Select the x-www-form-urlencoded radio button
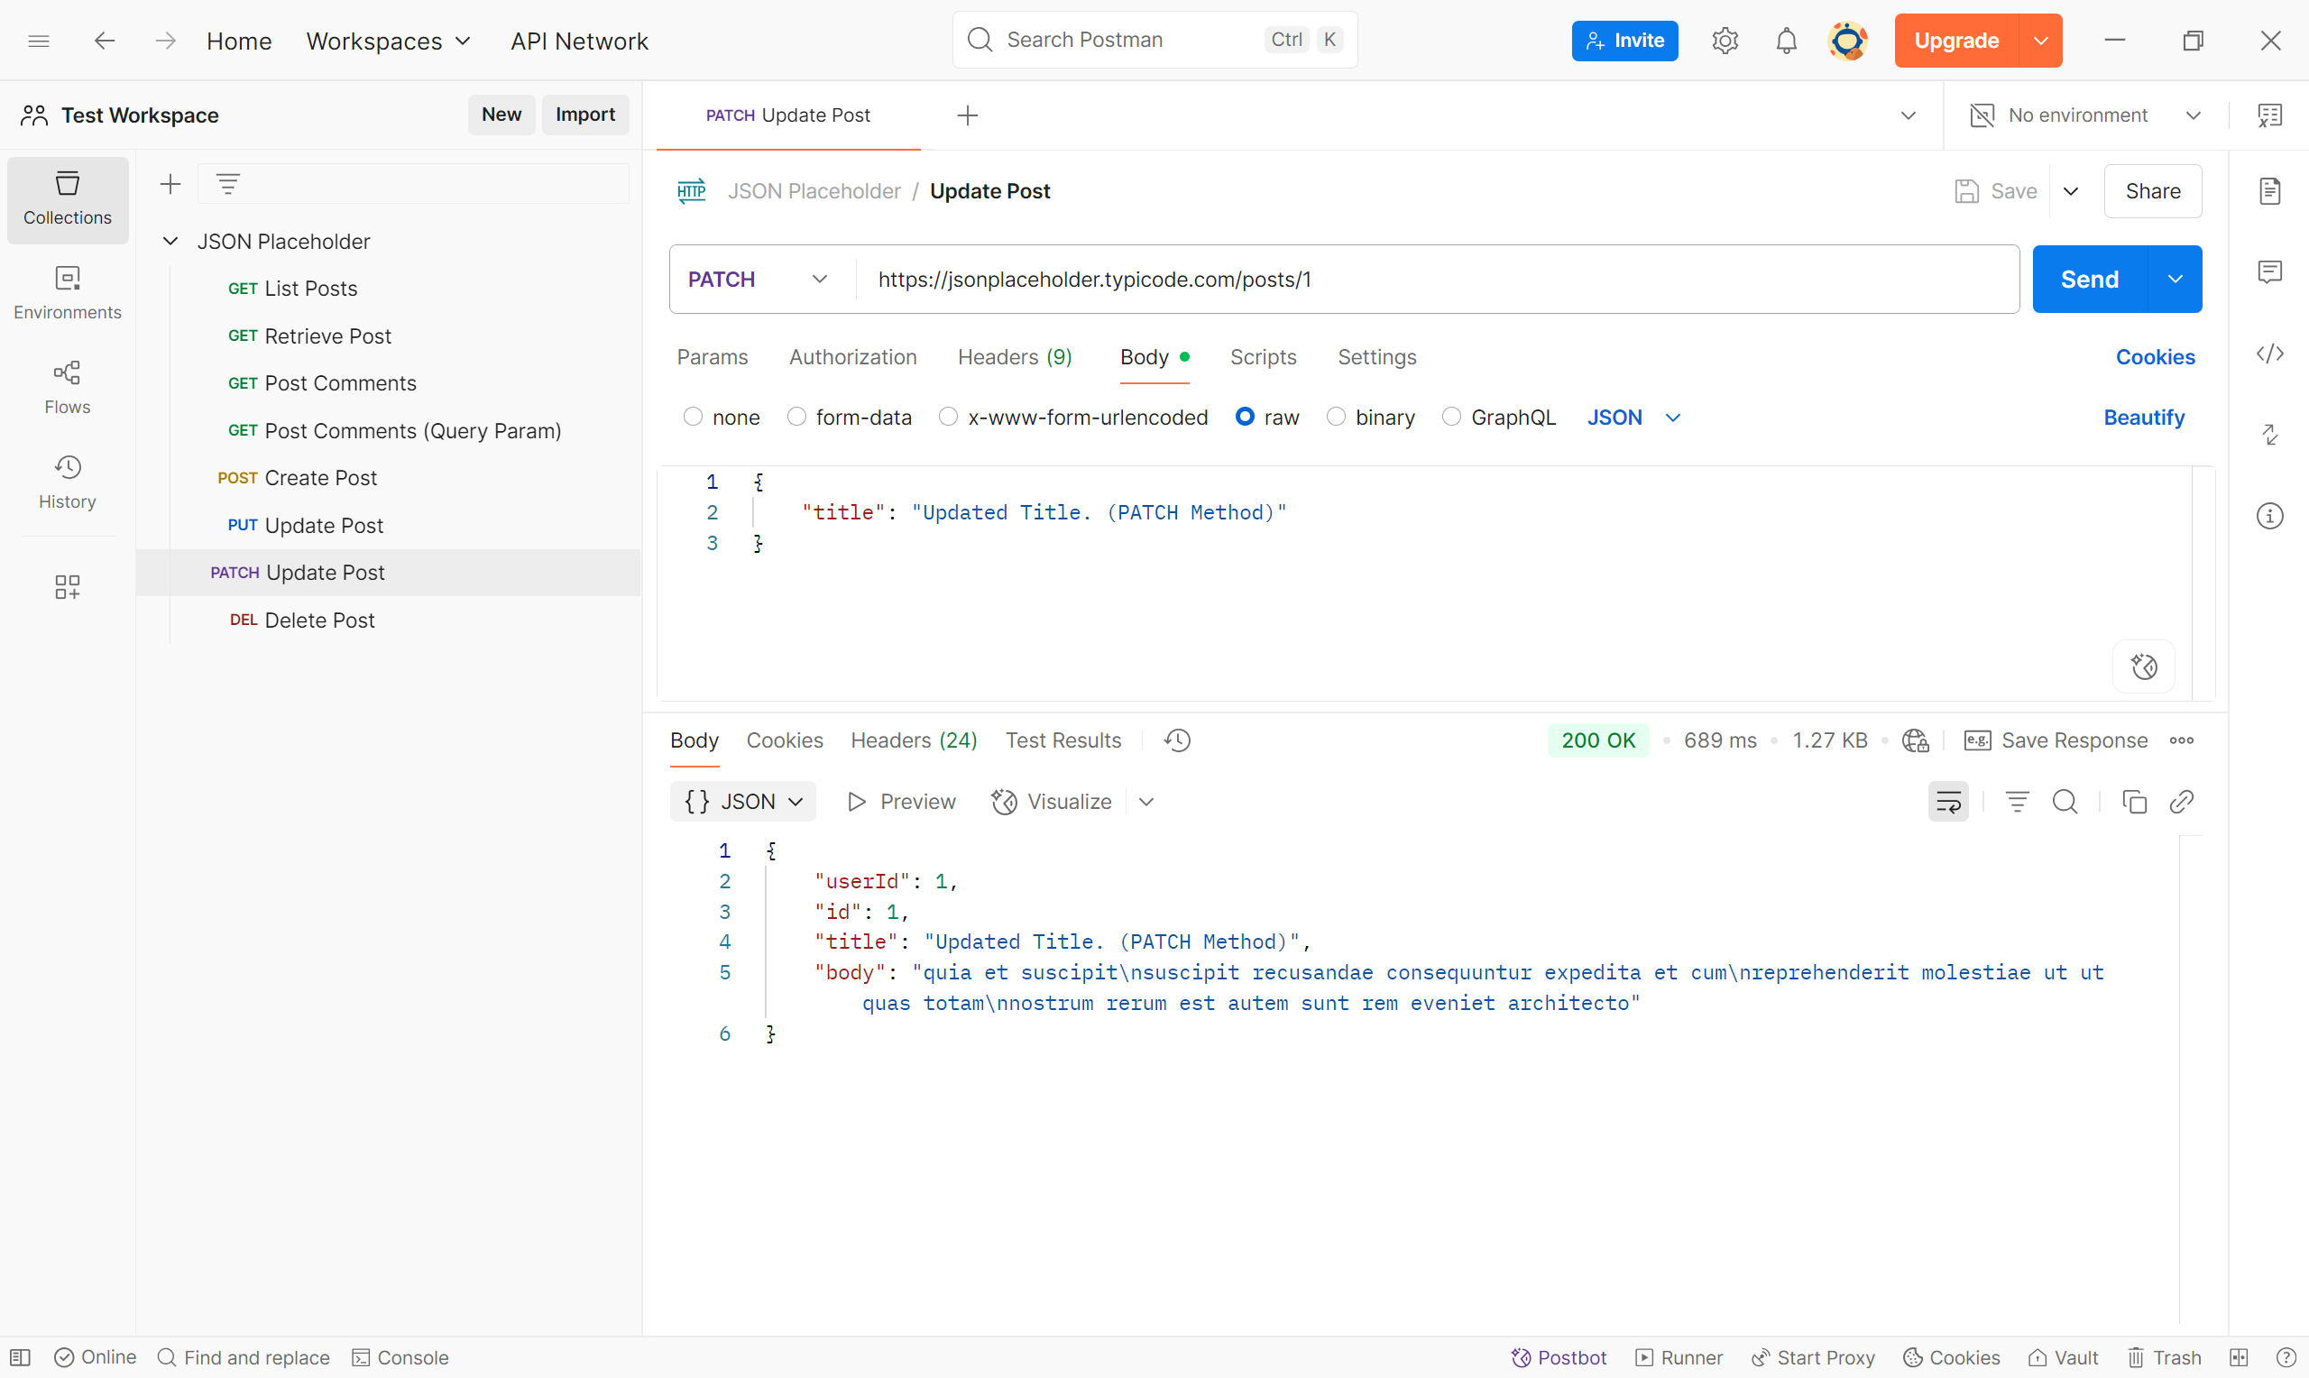Viewport: 2309px width, 1378px height. point(948,417)
